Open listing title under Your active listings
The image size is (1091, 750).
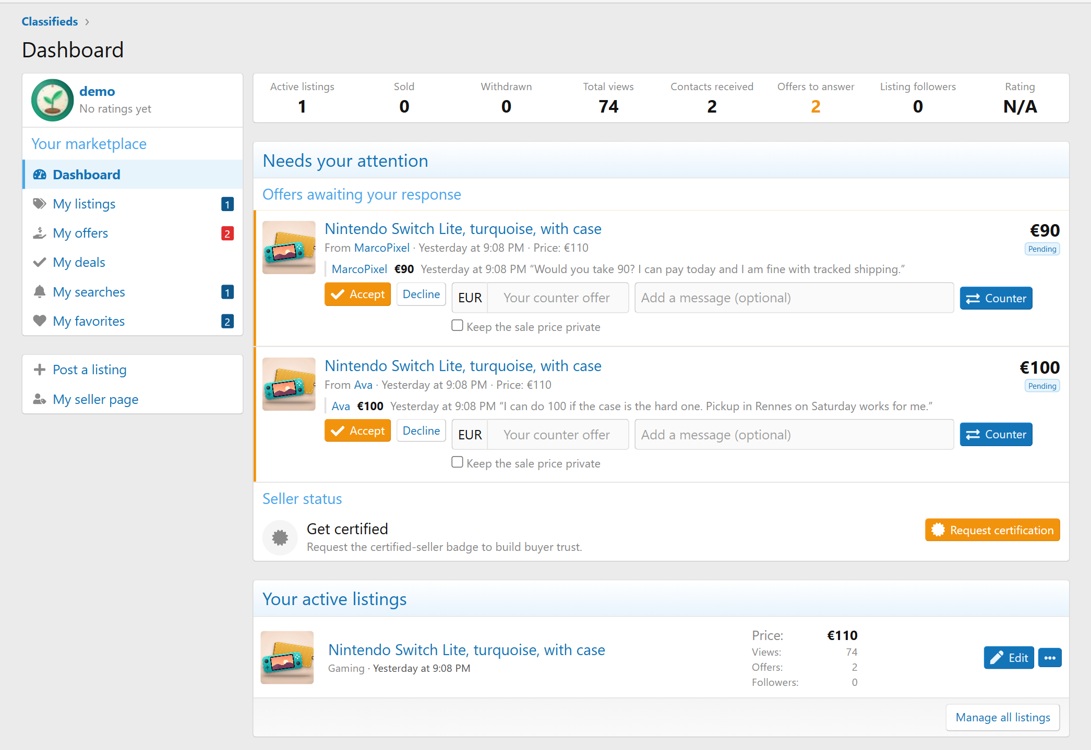point(466,650)
